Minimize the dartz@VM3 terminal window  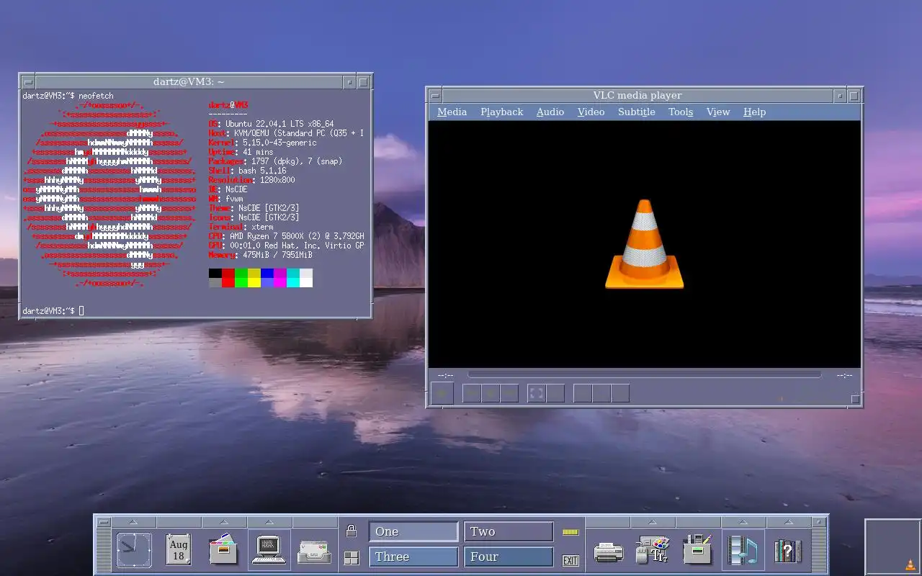(x=349, y=82)
